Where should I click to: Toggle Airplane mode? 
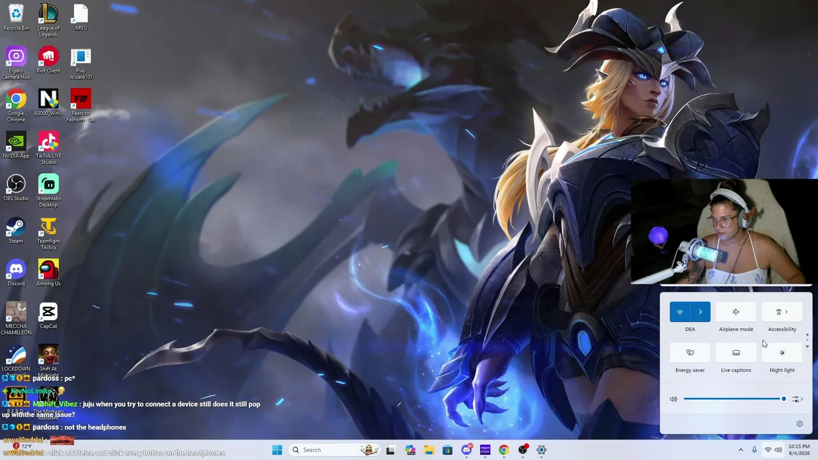click(736, 312)
